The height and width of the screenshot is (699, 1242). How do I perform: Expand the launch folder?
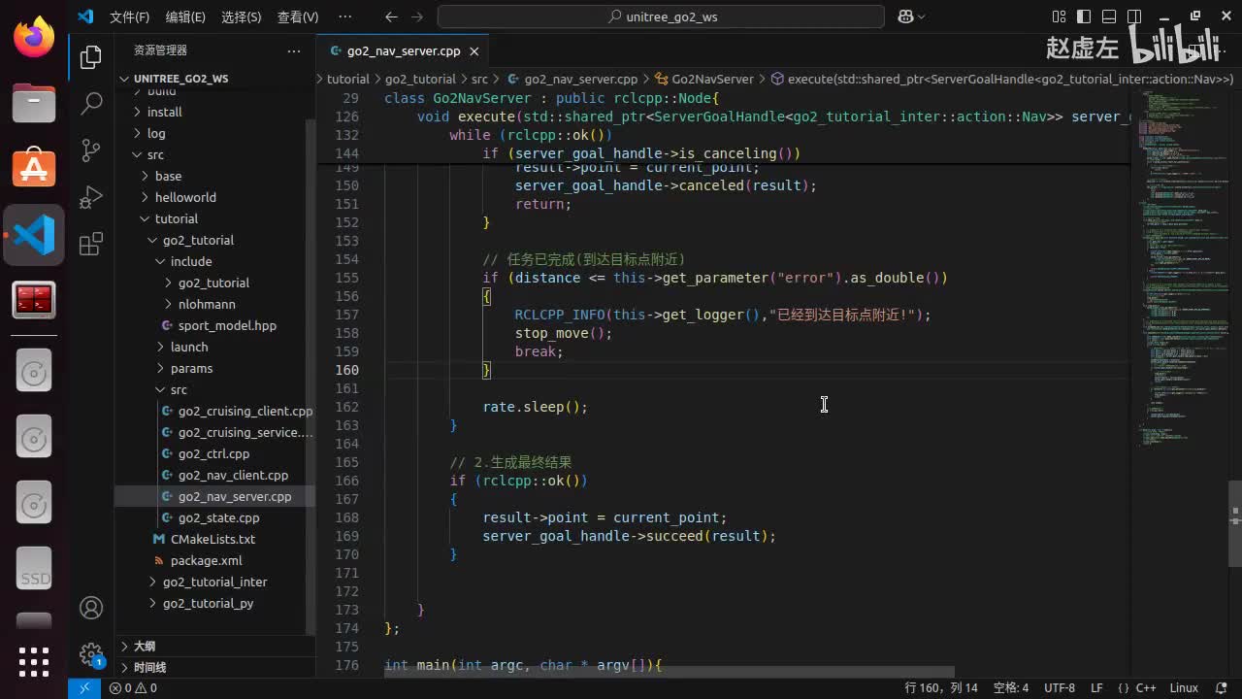tap(214, 347)
